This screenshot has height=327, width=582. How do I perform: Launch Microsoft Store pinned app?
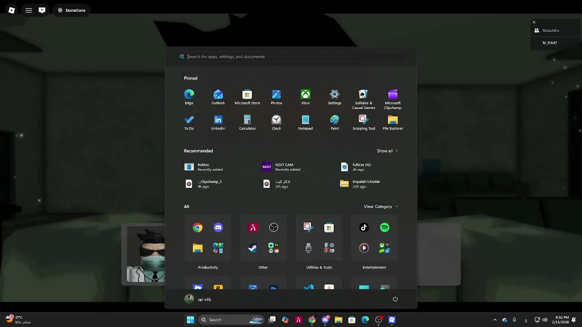[247, 97]
